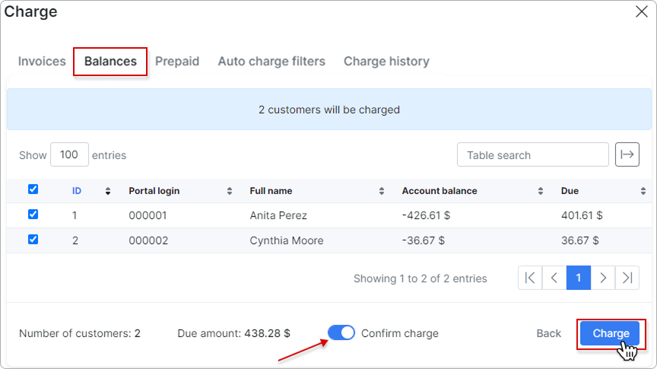Click the Back button
Image resolution: width=657 pixels, height=369 pixels.
(549, 333)
